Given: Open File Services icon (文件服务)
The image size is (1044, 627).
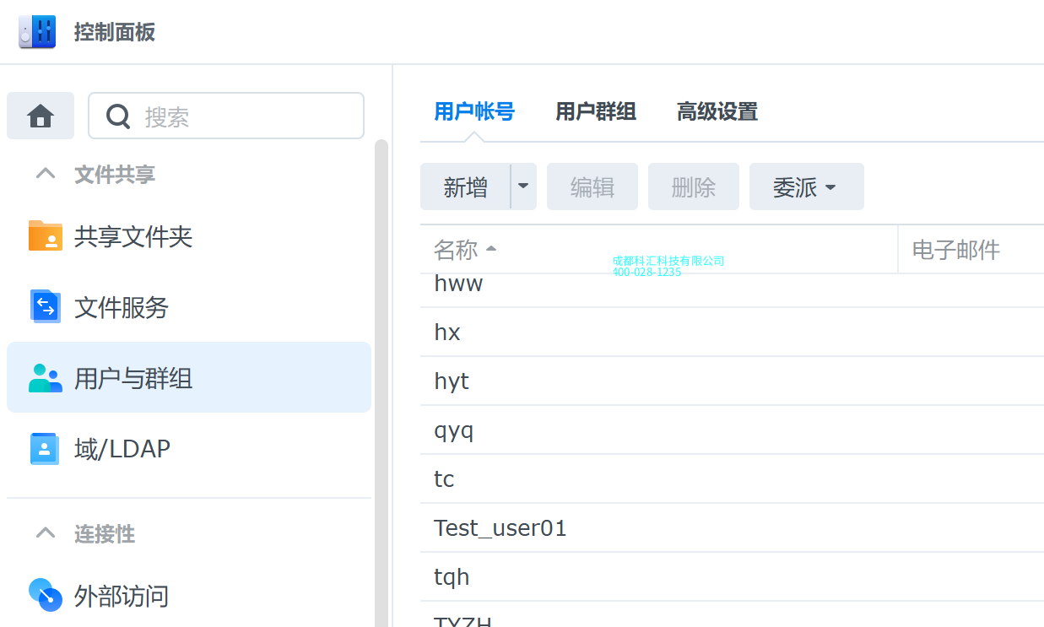Looking at the screenshot, I should (x=46, y=306).
